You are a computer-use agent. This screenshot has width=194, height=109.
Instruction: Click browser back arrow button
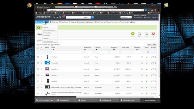37,10
